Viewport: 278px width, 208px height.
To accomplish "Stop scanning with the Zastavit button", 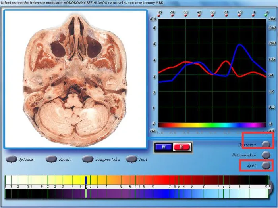I will tap(266, 144).
